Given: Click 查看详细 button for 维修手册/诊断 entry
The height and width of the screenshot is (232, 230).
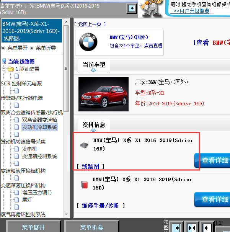Looking at the screenshot, I should tap(212, 199).
